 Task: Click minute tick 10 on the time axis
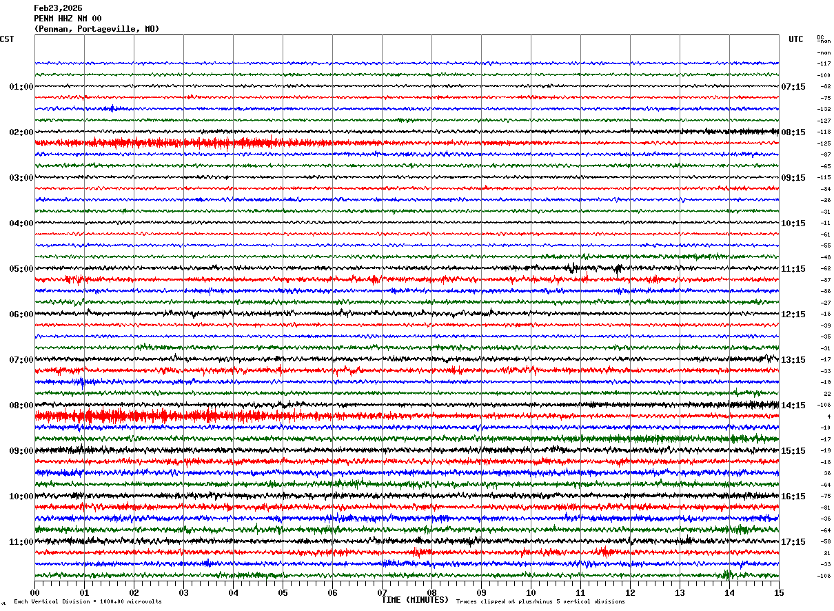531,592
